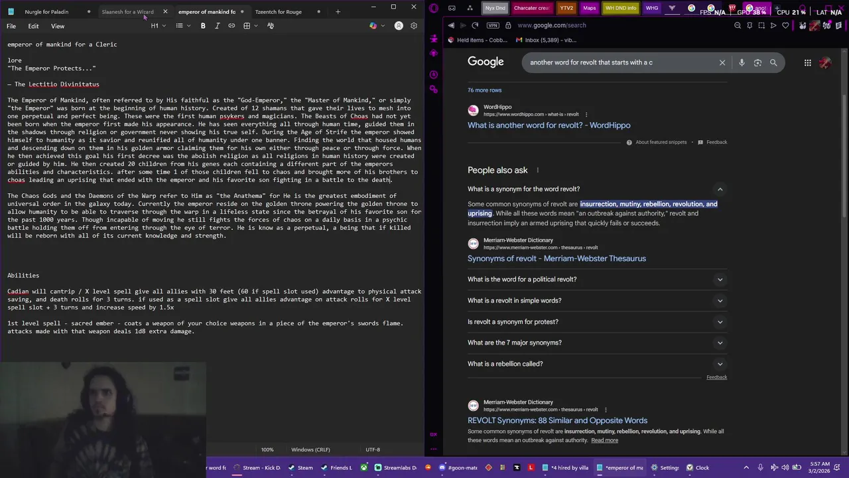Expand 'What are the 7 major synonyms?'
This screenshot has height=478, width=849.
pos(720,343)
